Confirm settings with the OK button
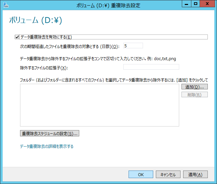The image size is (217, 184). (141, 174)
